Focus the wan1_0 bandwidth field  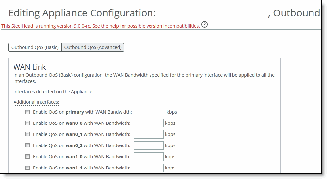pos(149,157)
